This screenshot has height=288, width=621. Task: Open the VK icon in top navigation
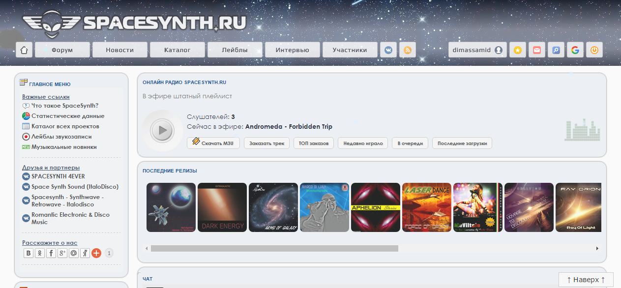[388, 50]
